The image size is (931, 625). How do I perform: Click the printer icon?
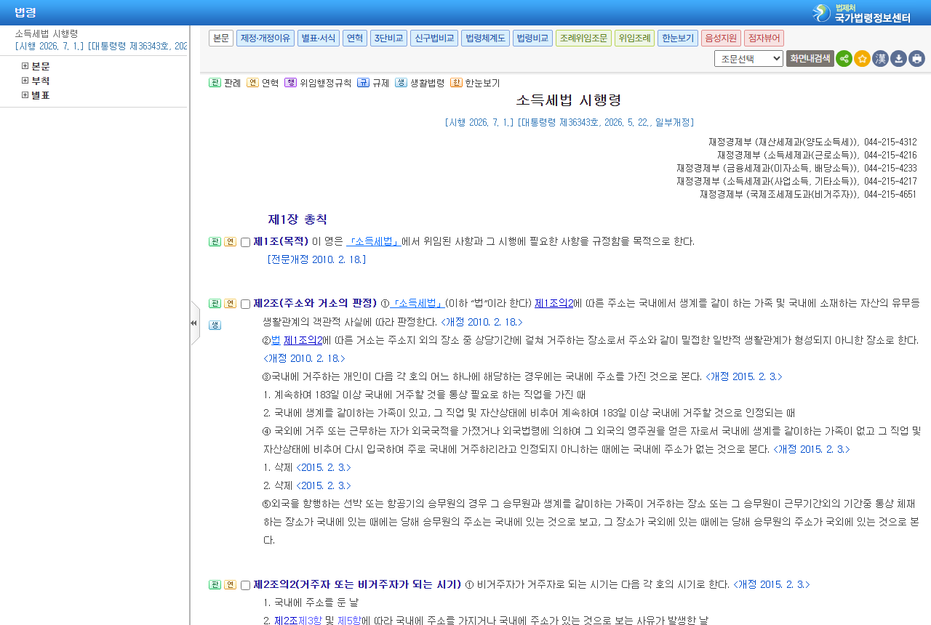[x=916, y=59]
